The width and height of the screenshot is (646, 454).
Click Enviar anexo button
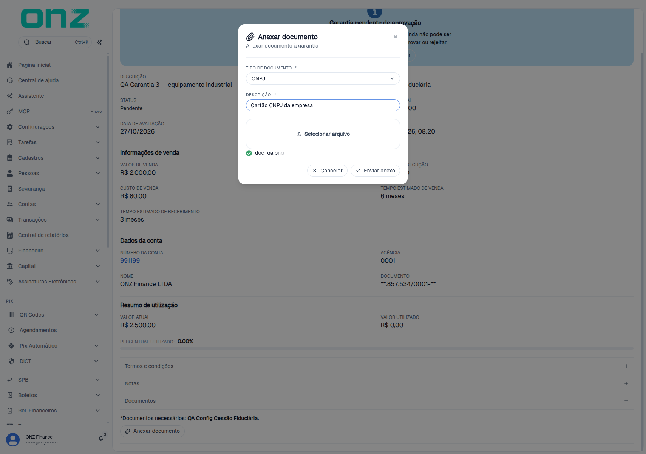coord(375,171)
